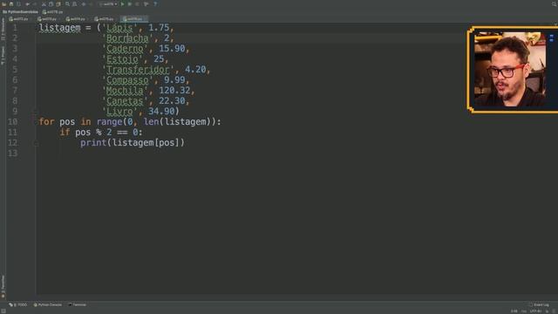The height and width of the screenshot is (314, 558).
Task: Toggle tool window bars icon in bottom-left corner
Action: click(x=3, y=311)
